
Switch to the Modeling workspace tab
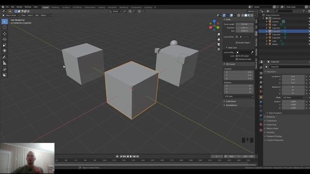coord(55,7)
